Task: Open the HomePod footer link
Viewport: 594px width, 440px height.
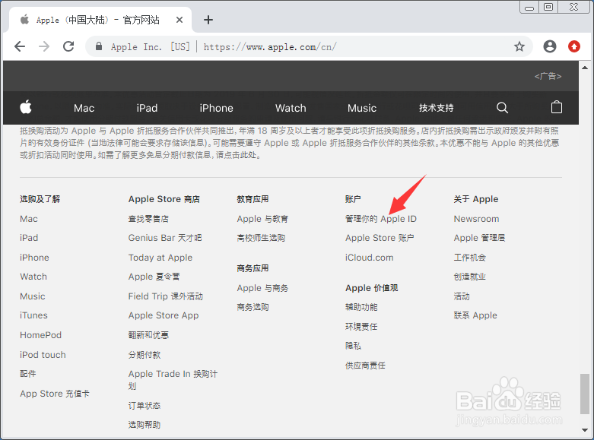Action: [40, 335]
